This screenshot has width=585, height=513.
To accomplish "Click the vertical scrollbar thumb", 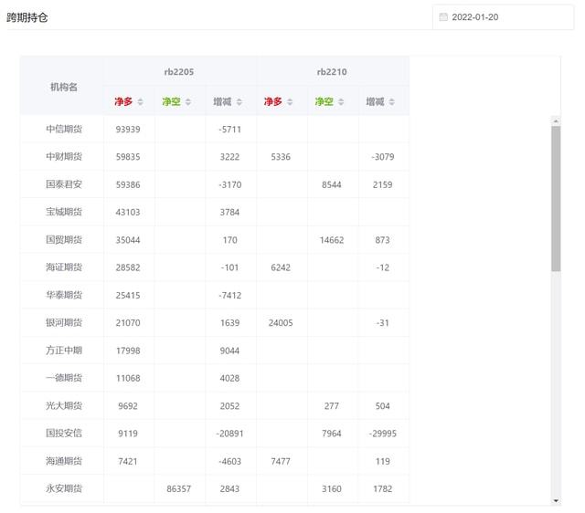I will click(x=556, y=199).
